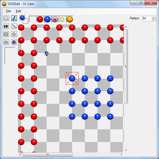Viewport: 159px width, 159px height.
Task: Choose the Sonic start position tool
Action: 14,42
